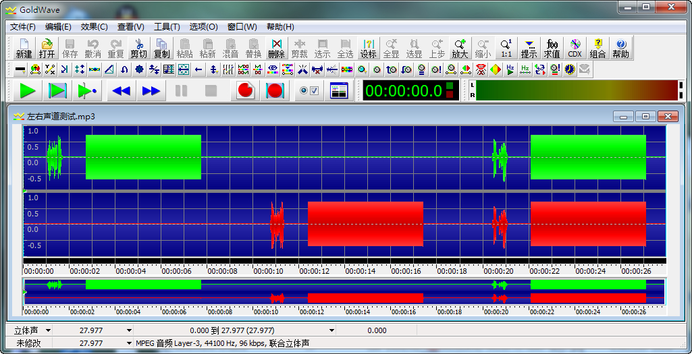
Task: Open the selection range dropdown arrow
Action: pyautogui.click(x=331, y=330)
